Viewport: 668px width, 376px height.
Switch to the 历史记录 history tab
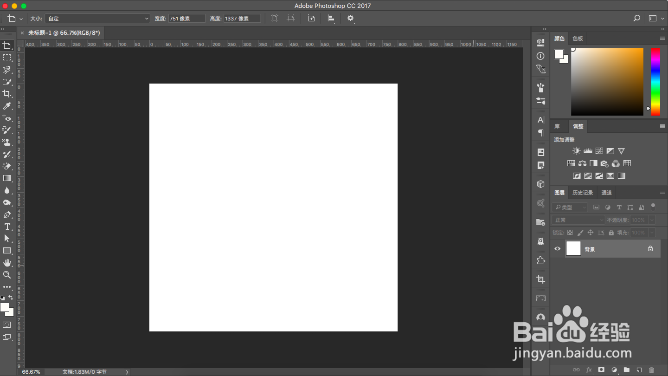point(583,193)
